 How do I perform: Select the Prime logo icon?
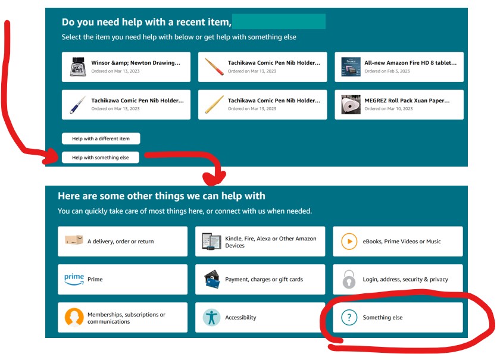(x=73, y=278)
